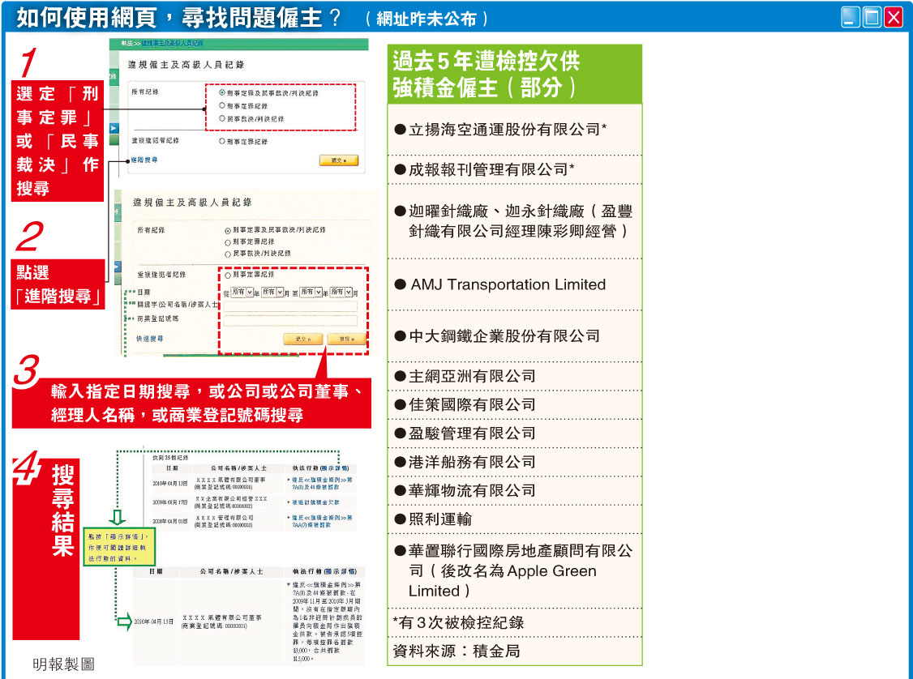Select 重複違犯者紀錄 刑事定罪紀錄 radio in form with 快速搜尋 link
The width and height of the screenshot is (913, 679).
pos(228,275)
